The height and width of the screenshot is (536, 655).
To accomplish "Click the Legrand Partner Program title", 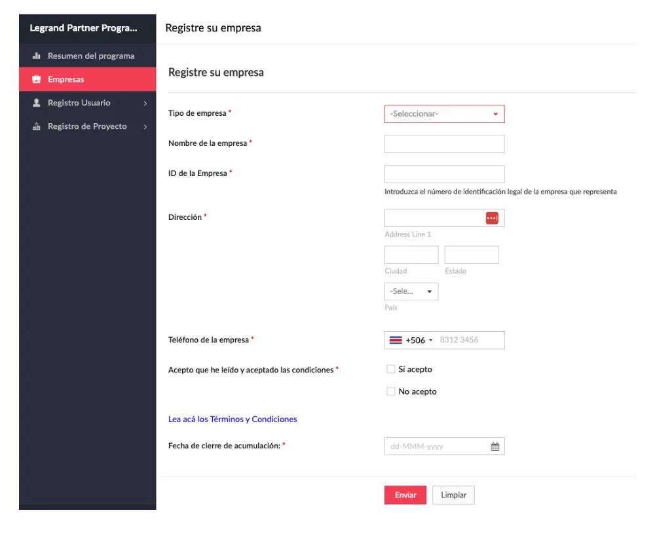I will (x=83, y=28).
